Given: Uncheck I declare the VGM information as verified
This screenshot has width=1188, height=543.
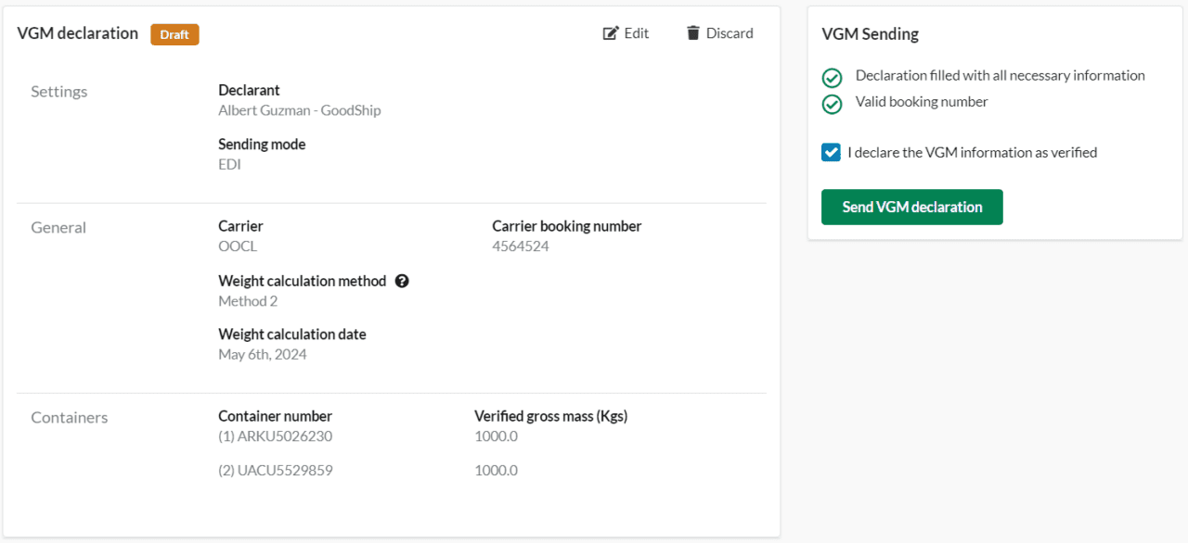Looking at the screenshot, I should 830,152.
